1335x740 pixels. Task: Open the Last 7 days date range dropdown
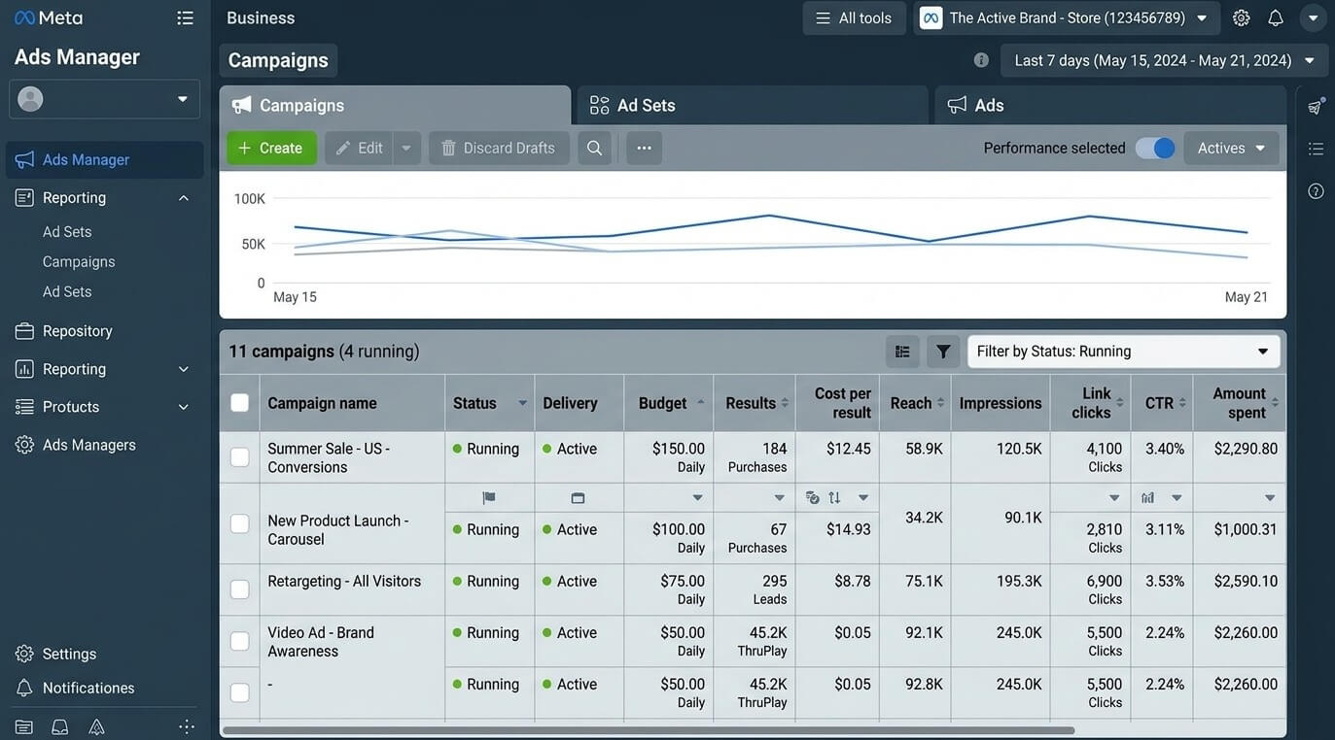click(x=1164, y=60)
